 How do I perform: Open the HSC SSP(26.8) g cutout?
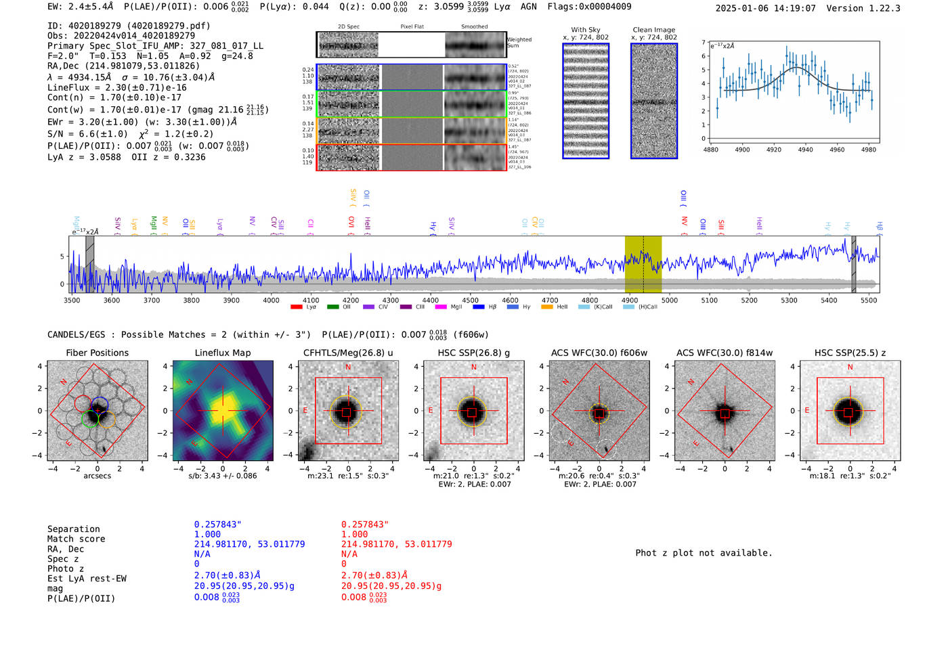point(473,410)
